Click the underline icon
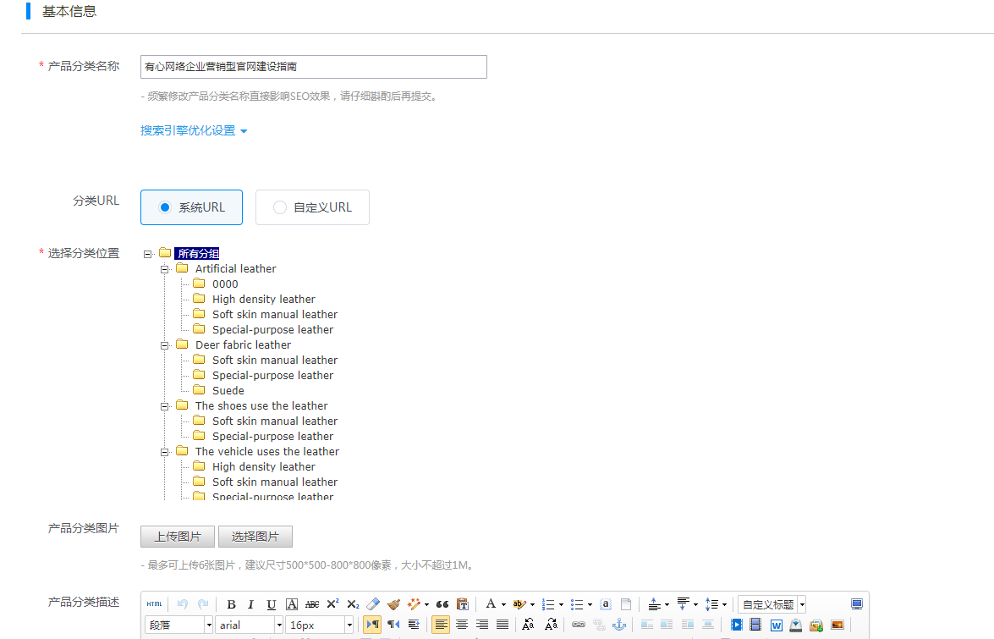 pyautogui.click(x=272, y=604)
